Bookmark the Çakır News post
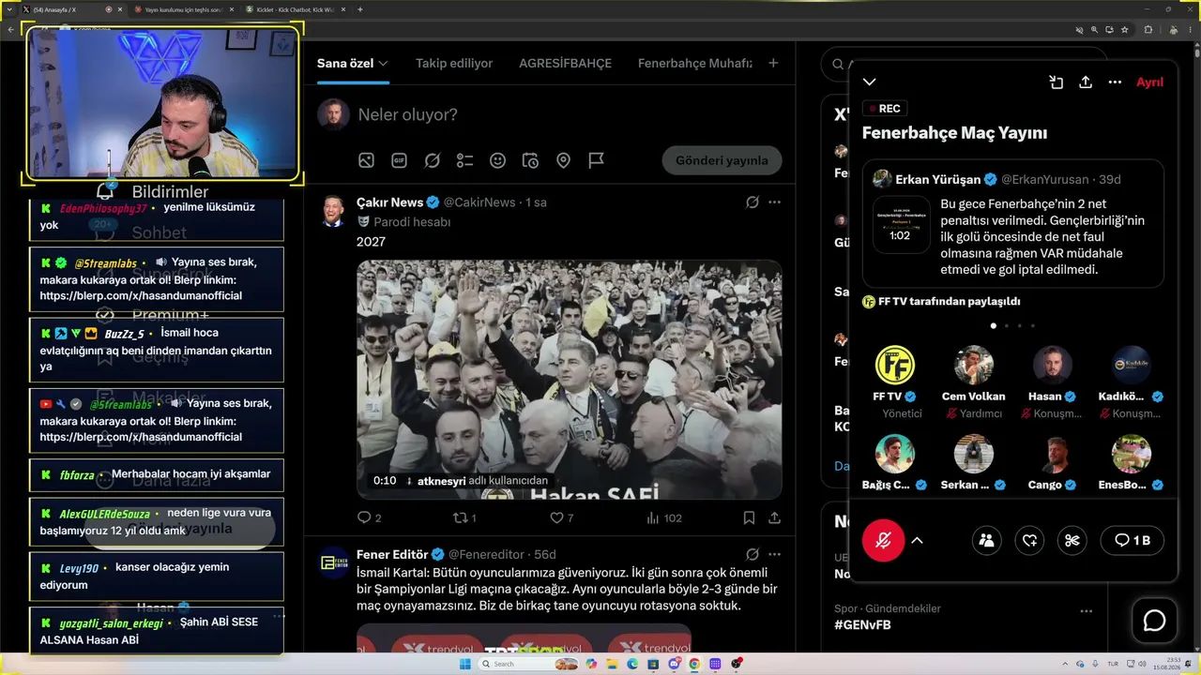The height and width of the screenshot is (675, 1201). click(x=749, y=517)
